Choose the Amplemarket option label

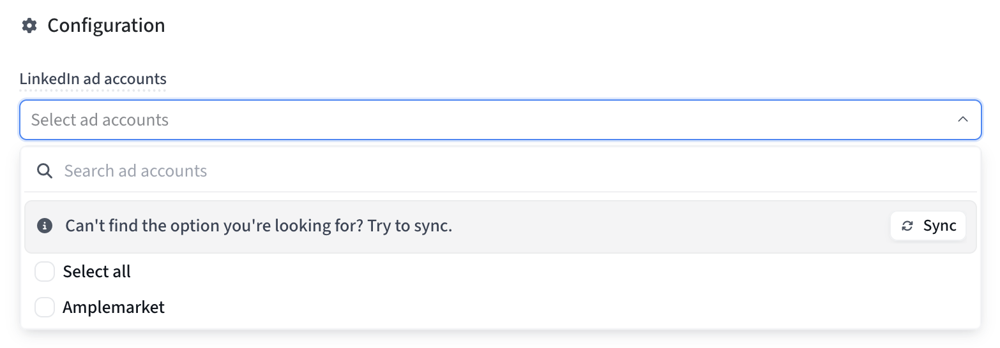[114, 308]
